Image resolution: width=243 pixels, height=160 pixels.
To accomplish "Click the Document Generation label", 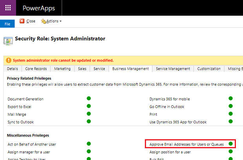I will 26,99.
